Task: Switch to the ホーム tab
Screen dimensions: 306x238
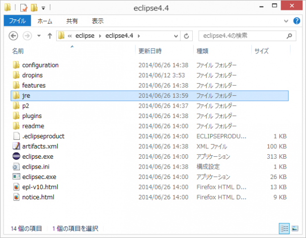Action: (x=45, y=21)
